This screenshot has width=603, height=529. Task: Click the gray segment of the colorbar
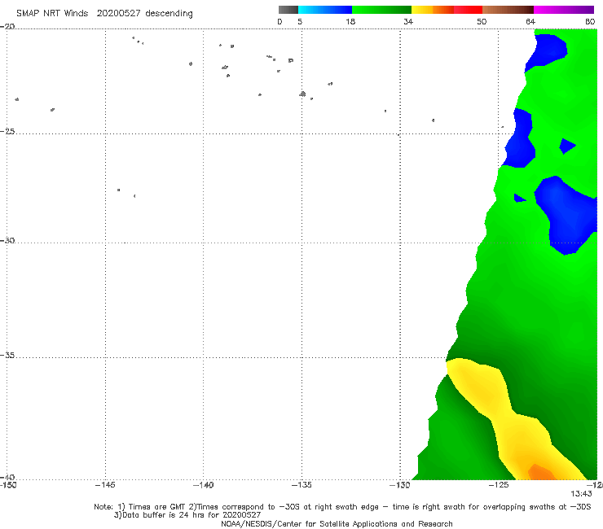coord(288,10)
